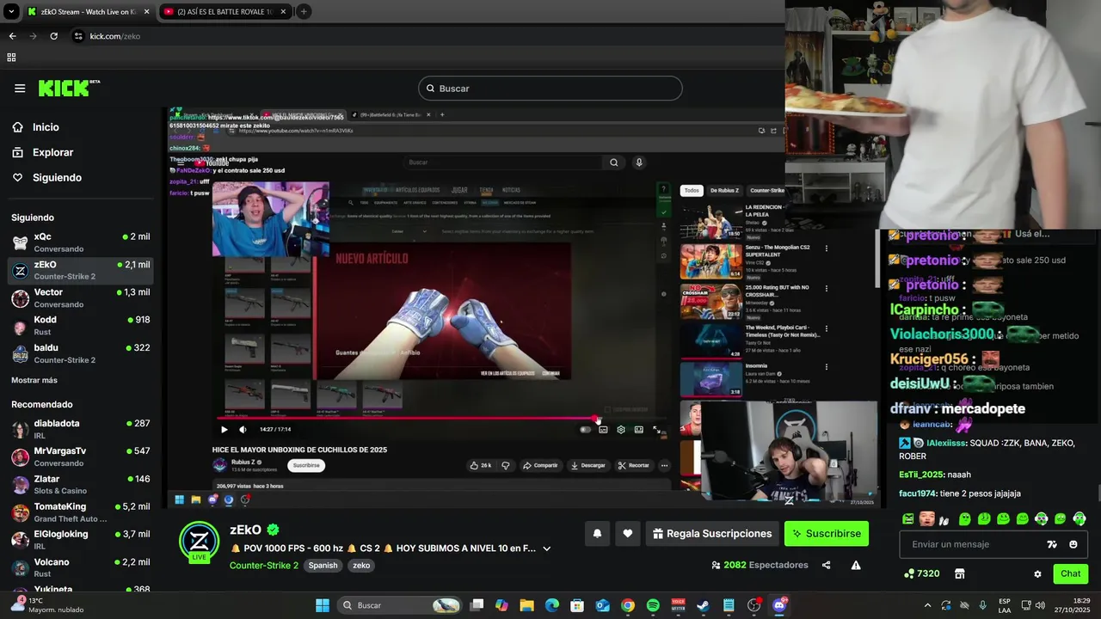Open Spotify from the taskbar
The width and height of the screenshot is (1101, 619).
[653, 605]
